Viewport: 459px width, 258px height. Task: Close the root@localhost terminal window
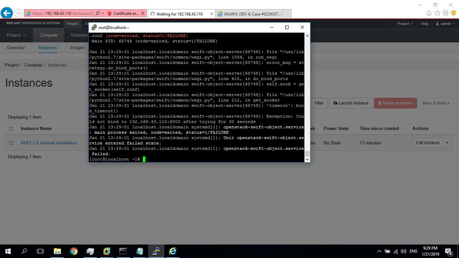point(302,27)
